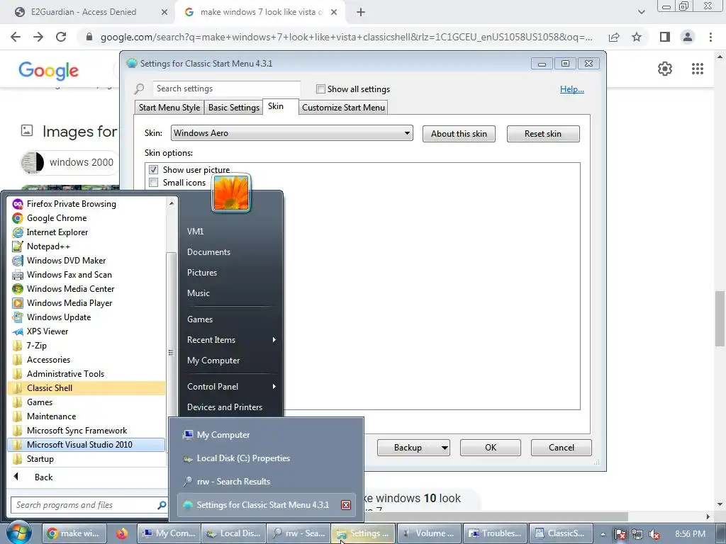Image resolution: width=726 pixels, height=544 pixels.
Task: Click the Chrome share page icon
Action: pos(614,37)
